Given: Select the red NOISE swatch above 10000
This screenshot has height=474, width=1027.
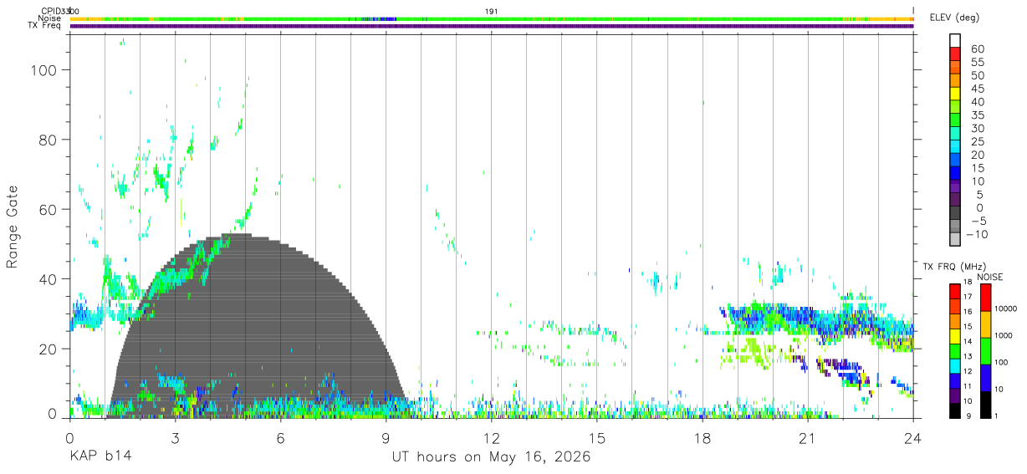Looking at the screenshot, I should tap(986, 296).
